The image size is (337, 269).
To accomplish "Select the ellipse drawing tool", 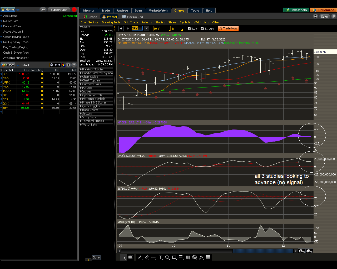I will (x=167, y=257).
